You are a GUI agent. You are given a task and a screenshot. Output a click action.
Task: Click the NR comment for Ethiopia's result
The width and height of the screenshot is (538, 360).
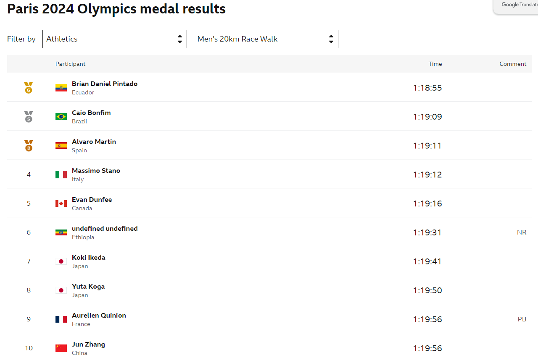pos(522,232)
